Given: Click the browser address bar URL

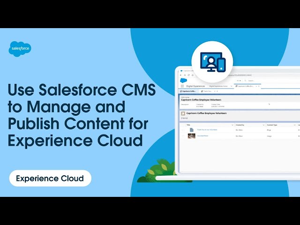Looking at the screenshot, I should (x=240, y=75).
